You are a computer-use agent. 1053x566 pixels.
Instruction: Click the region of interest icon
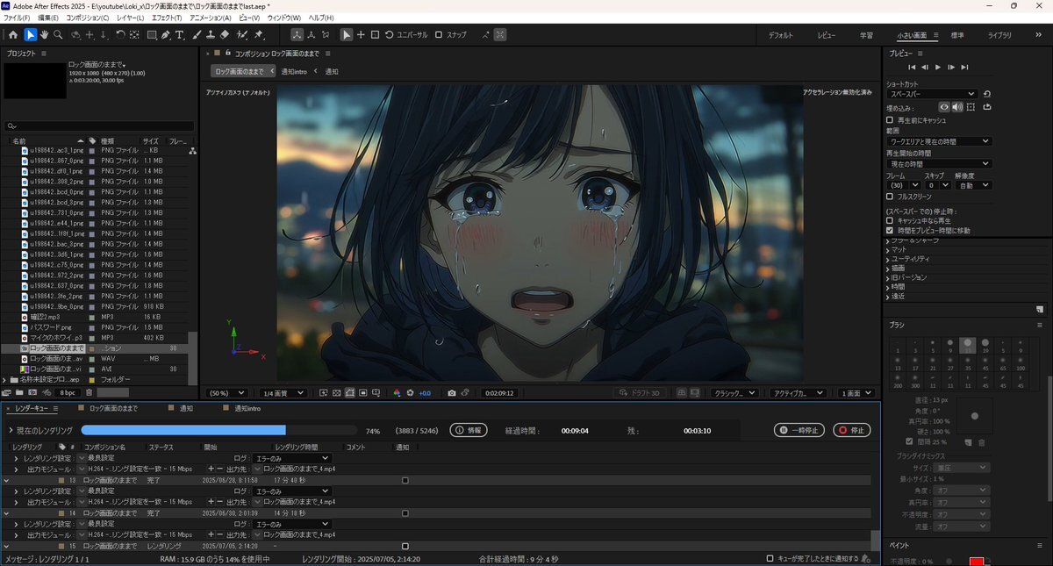[x=363, y=393]
